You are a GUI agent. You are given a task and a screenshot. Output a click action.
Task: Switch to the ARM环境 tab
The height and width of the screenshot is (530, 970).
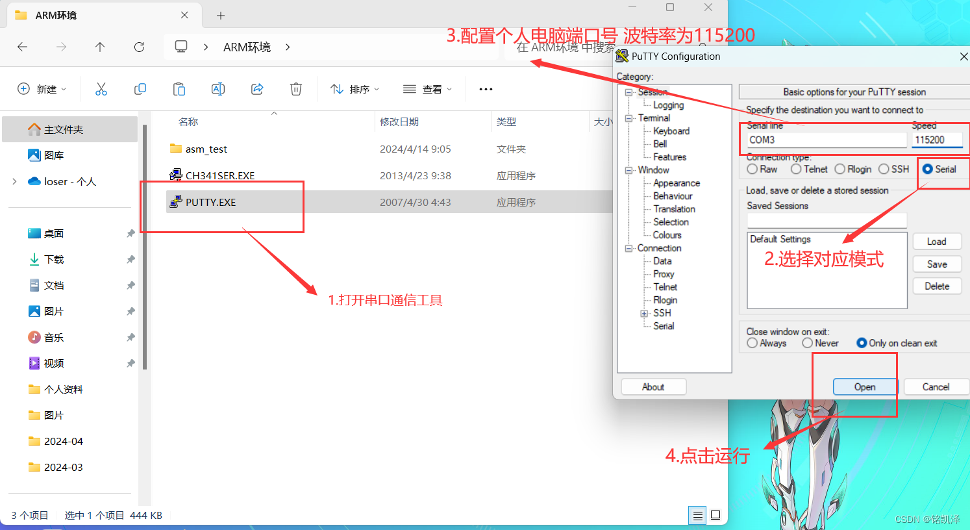click(58, 14)
